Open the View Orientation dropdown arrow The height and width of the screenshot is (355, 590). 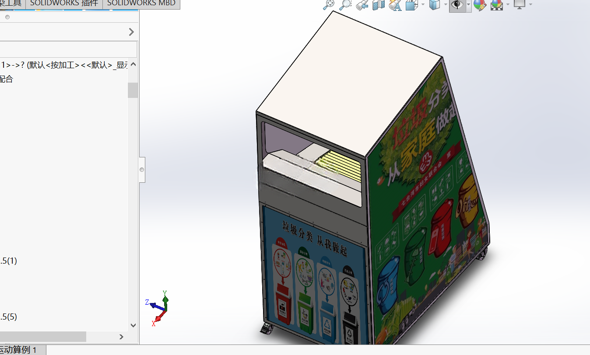(x=423, y=5)
